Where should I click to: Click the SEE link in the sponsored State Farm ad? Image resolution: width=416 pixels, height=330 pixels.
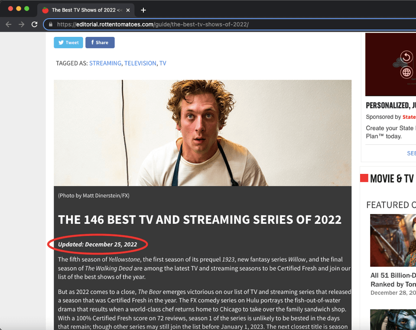(411, 153)
